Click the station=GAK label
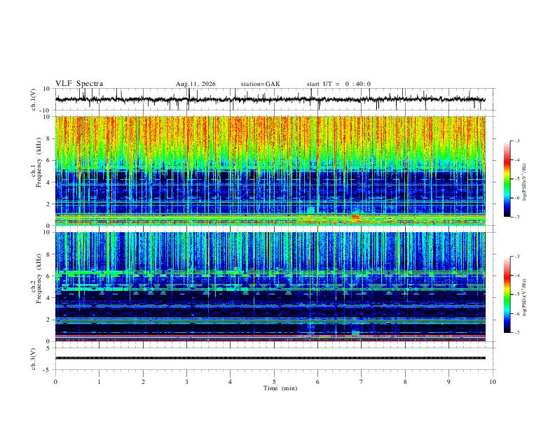Screen dimensions: 555x428 coord(260,84)
